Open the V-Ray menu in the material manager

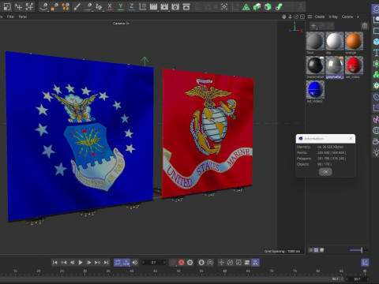coord(333,17)
